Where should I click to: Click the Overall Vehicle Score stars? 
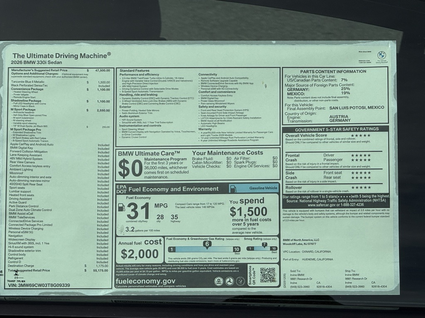[360, 135]
